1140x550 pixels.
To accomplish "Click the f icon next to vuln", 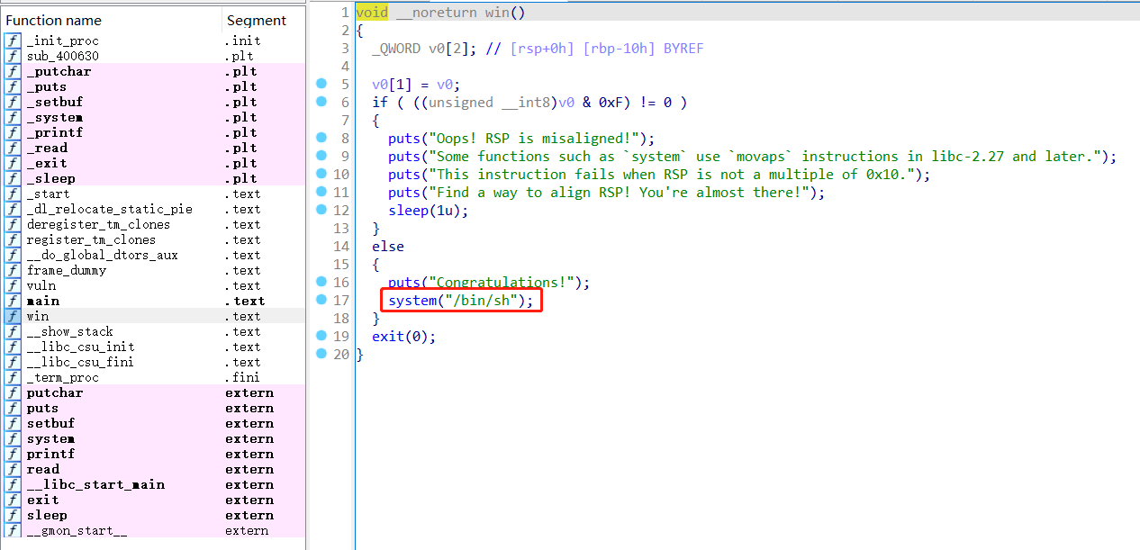I will pyautogui.click(x=12, y=285).
